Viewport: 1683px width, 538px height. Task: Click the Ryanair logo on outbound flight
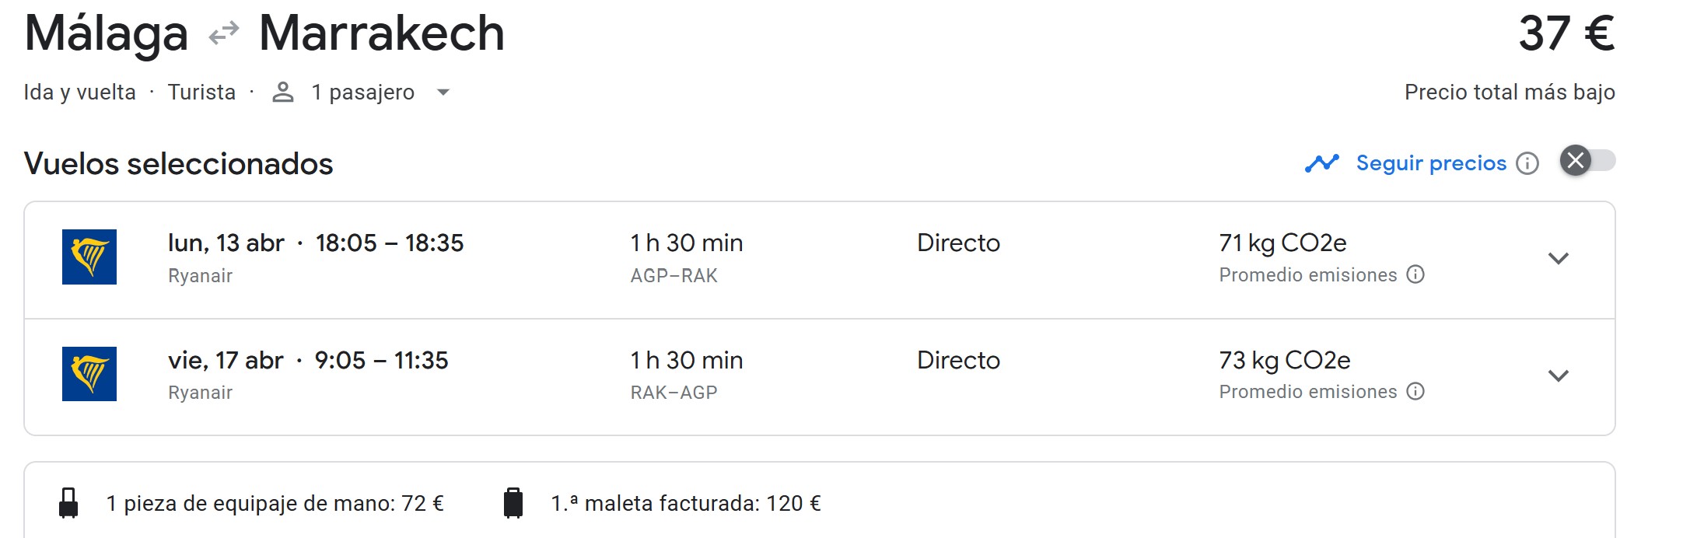click(89, 257)
